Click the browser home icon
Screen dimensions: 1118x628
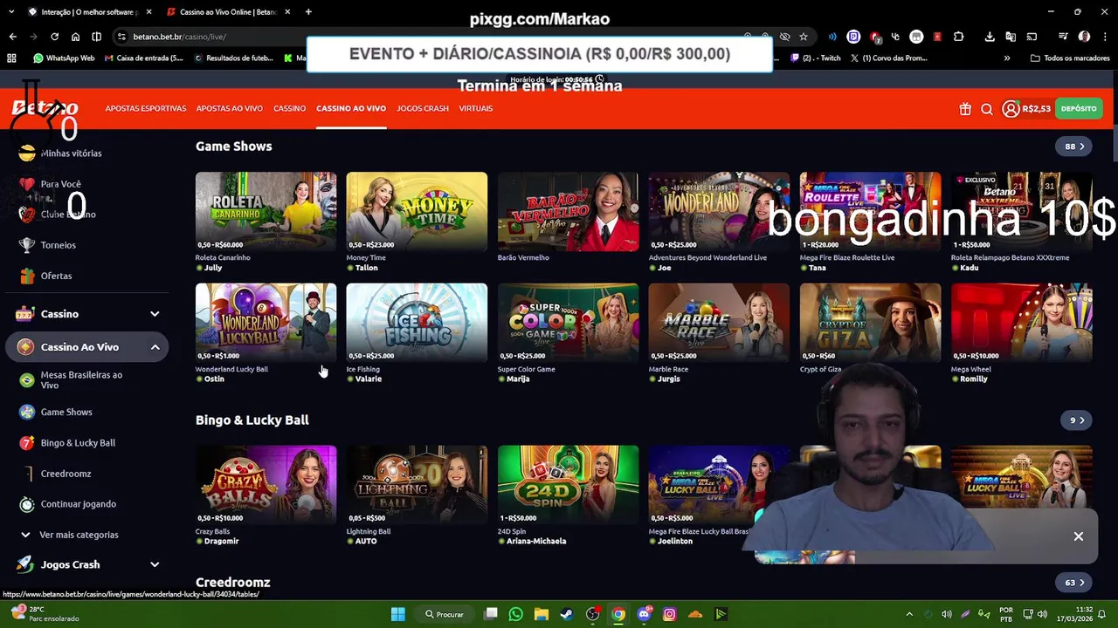pos(75,37)
